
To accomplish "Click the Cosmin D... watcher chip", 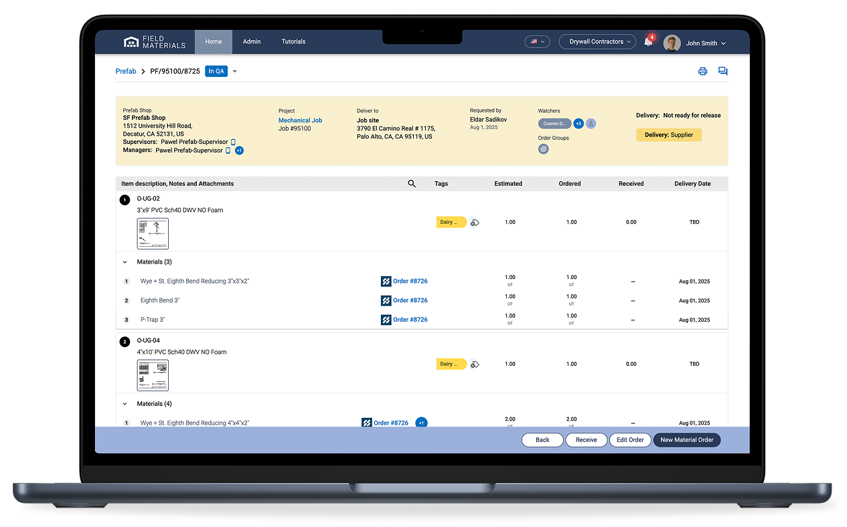I will point(554,124).
